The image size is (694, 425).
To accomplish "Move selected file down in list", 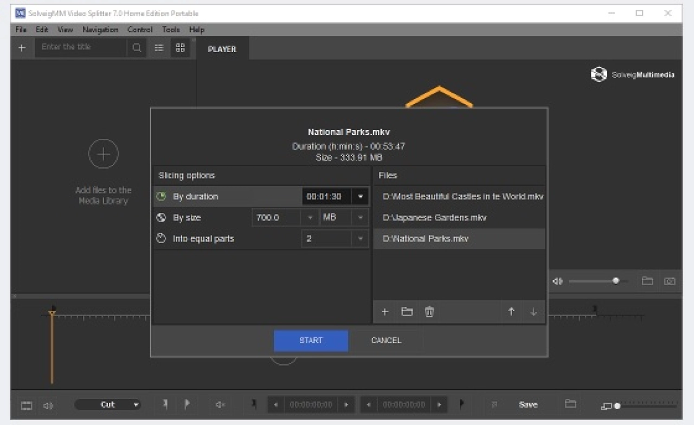I will (x=533, y=312).
